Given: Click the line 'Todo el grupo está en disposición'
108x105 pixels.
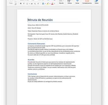Looking at the screenshot, I should (51, 76).
